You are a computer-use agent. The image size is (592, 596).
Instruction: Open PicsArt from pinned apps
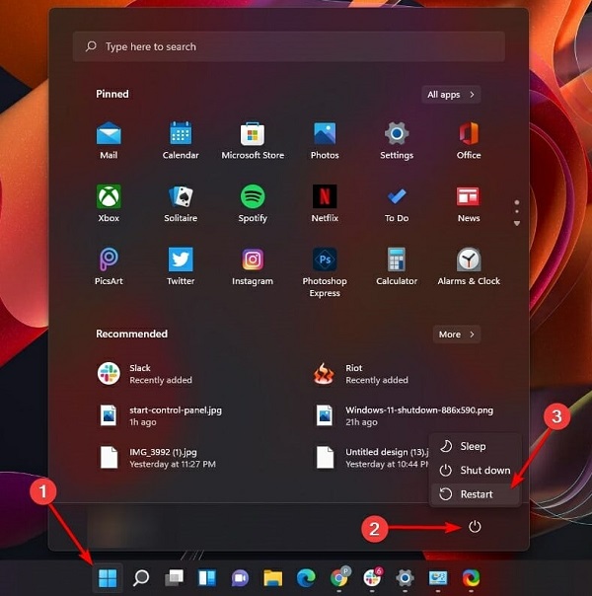(109, 266)
